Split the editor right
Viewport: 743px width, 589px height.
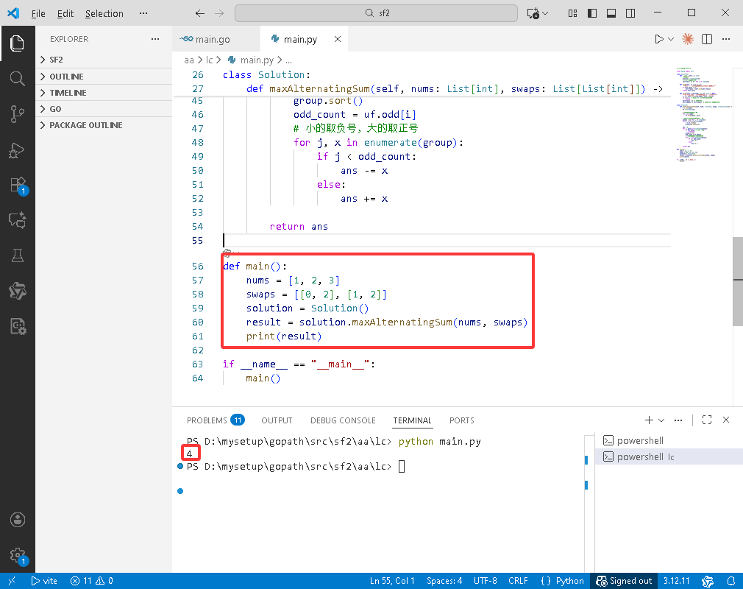(x=706, y=39)
